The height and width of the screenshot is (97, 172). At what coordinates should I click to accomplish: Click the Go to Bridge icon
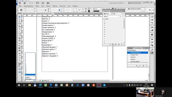(x=25, y=3)
